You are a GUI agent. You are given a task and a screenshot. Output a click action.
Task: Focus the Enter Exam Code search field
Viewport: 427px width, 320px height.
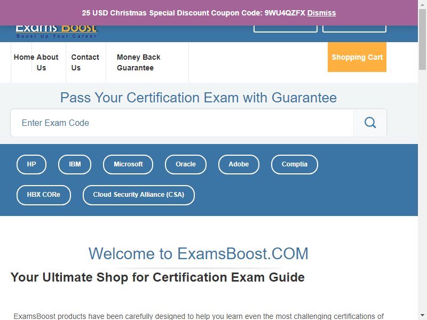tap(182, 123)
